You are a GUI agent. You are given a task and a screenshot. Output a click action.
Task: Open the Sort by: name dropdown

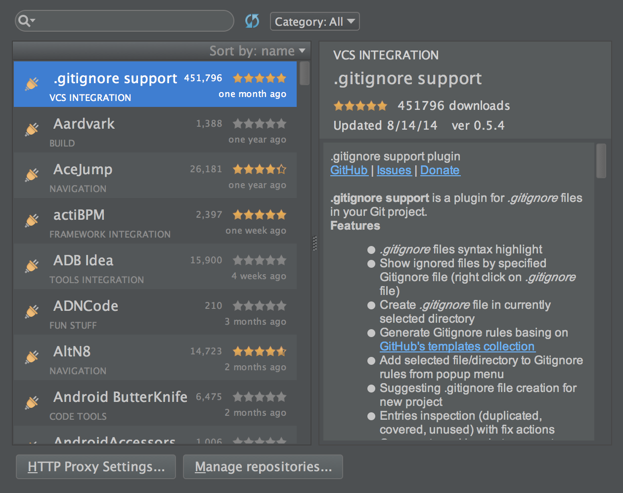point(257,51)
